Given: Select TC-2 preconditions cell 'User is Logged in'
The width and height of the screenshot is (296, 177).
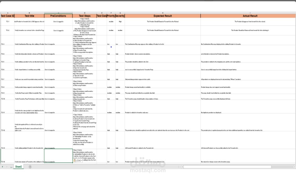Looking at the screenshot, I should 58,30.
